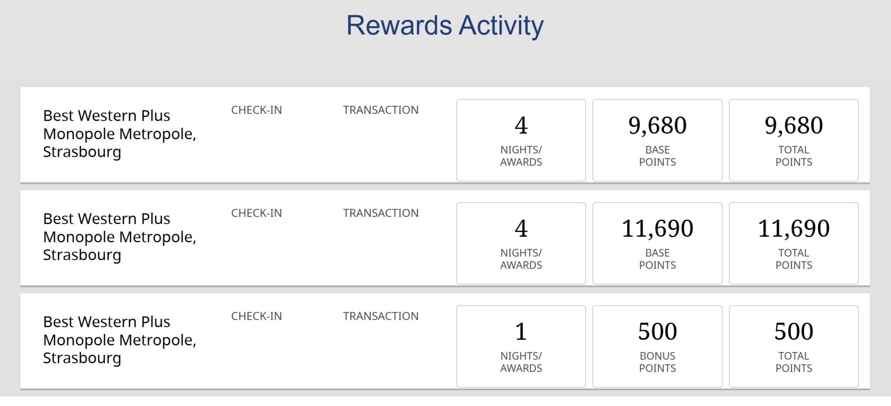Screen dimensions: 891x406
Task: Click the BONUS POINTS label text
Action: coord(657,362)
